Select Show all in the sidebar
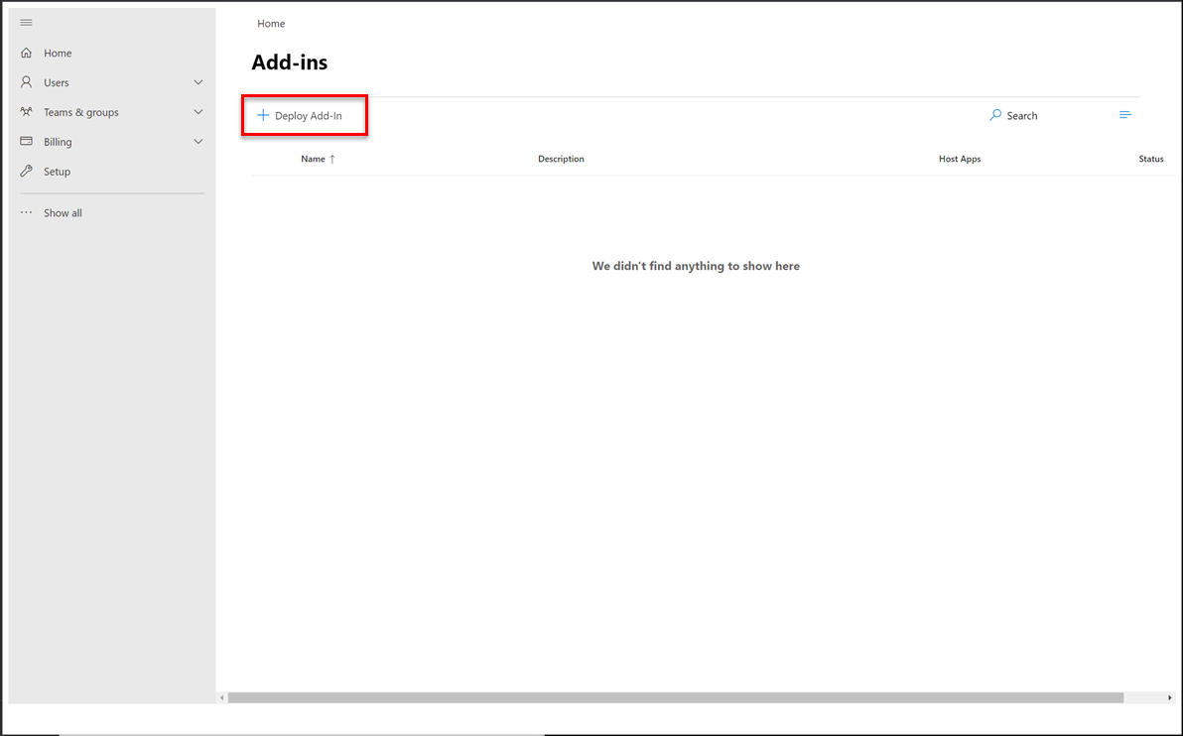 tap(63, 212)
